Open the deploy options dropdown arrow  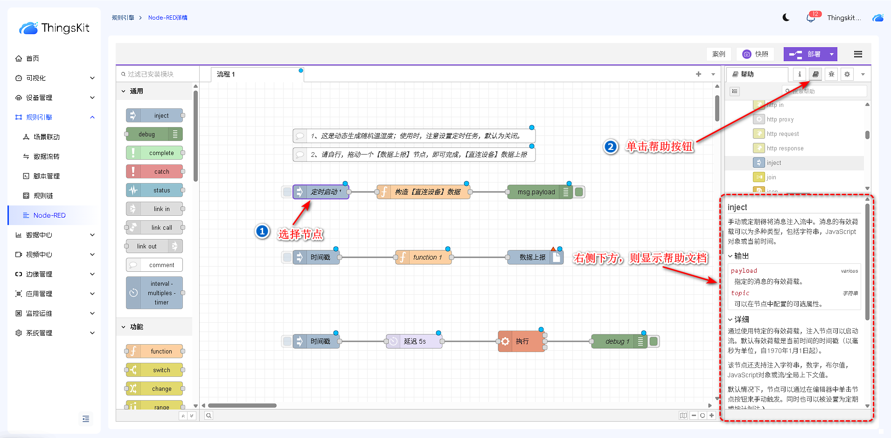click(831, 54)
